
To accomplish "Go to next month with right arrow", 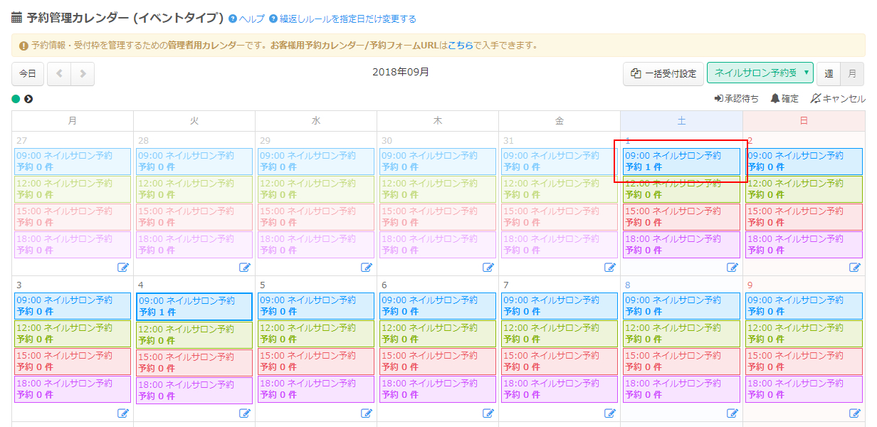I will (83, 74).
